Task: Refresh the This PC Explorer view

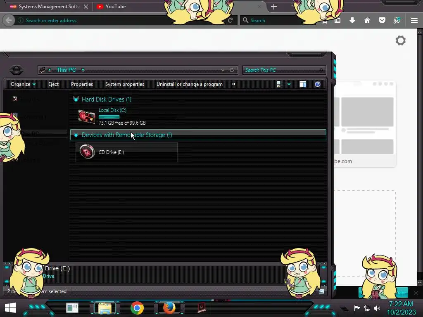Action: pyautogui.click(x=232, y=70)
